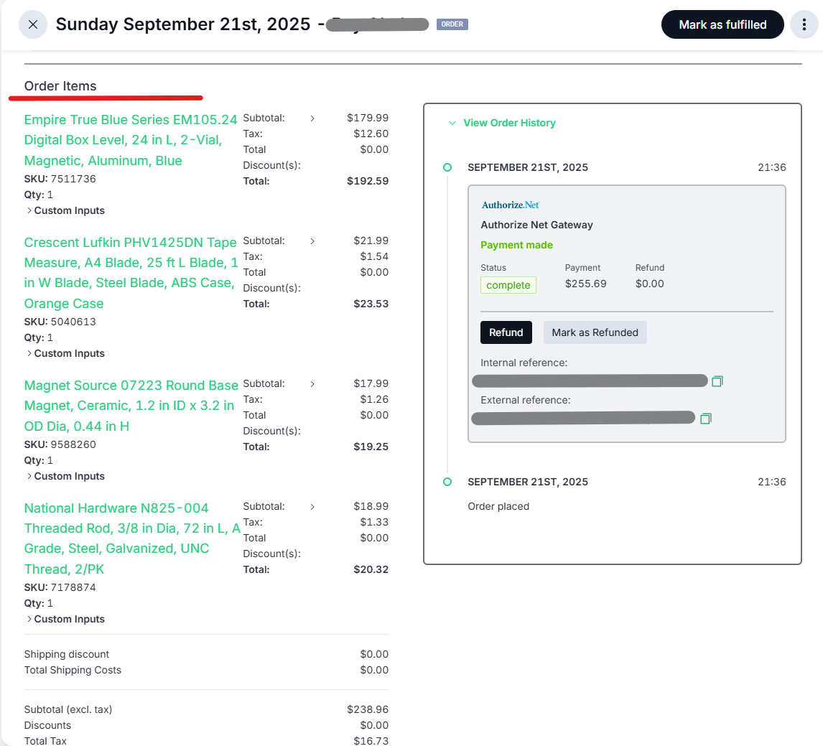Expand subtotal arrow for the $17.99 item
The width and height of the screenshot is (823, 746).
pos(312,384)
